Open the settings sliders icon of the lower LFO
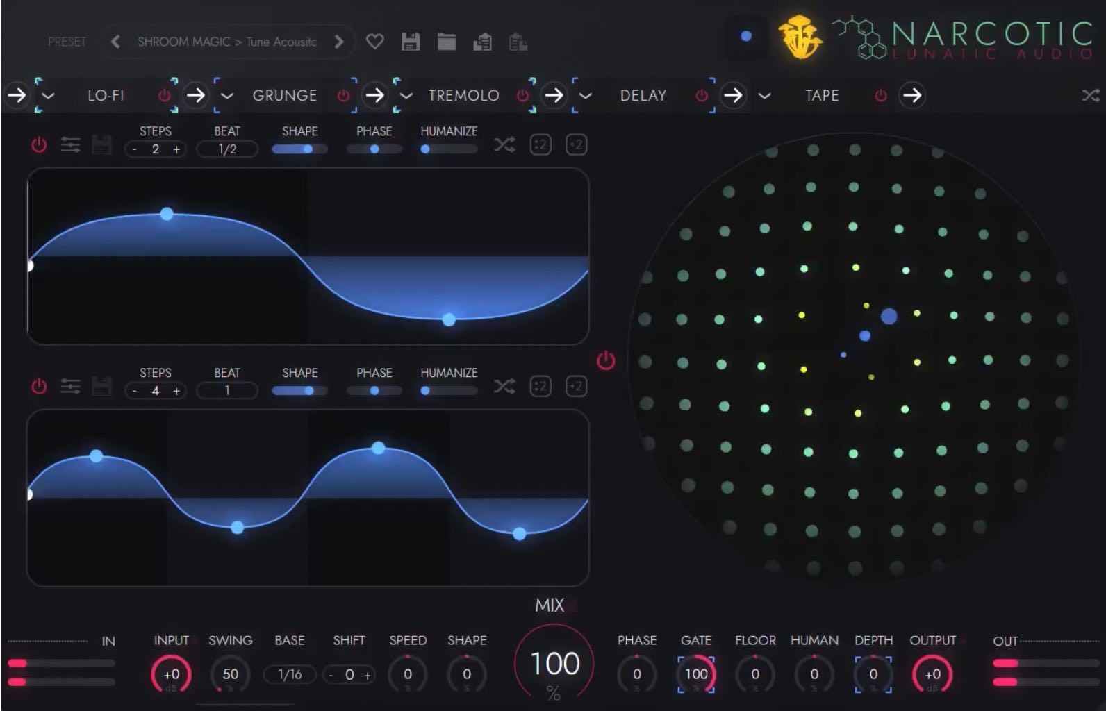Viewport: 1106px width, 711px height. click(x=70, y=386)
